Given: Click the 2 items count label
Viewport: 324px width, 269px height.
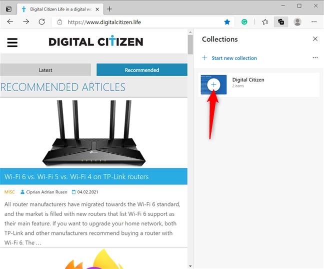Looking at the screenshot, I should click(x=238, y=86).
